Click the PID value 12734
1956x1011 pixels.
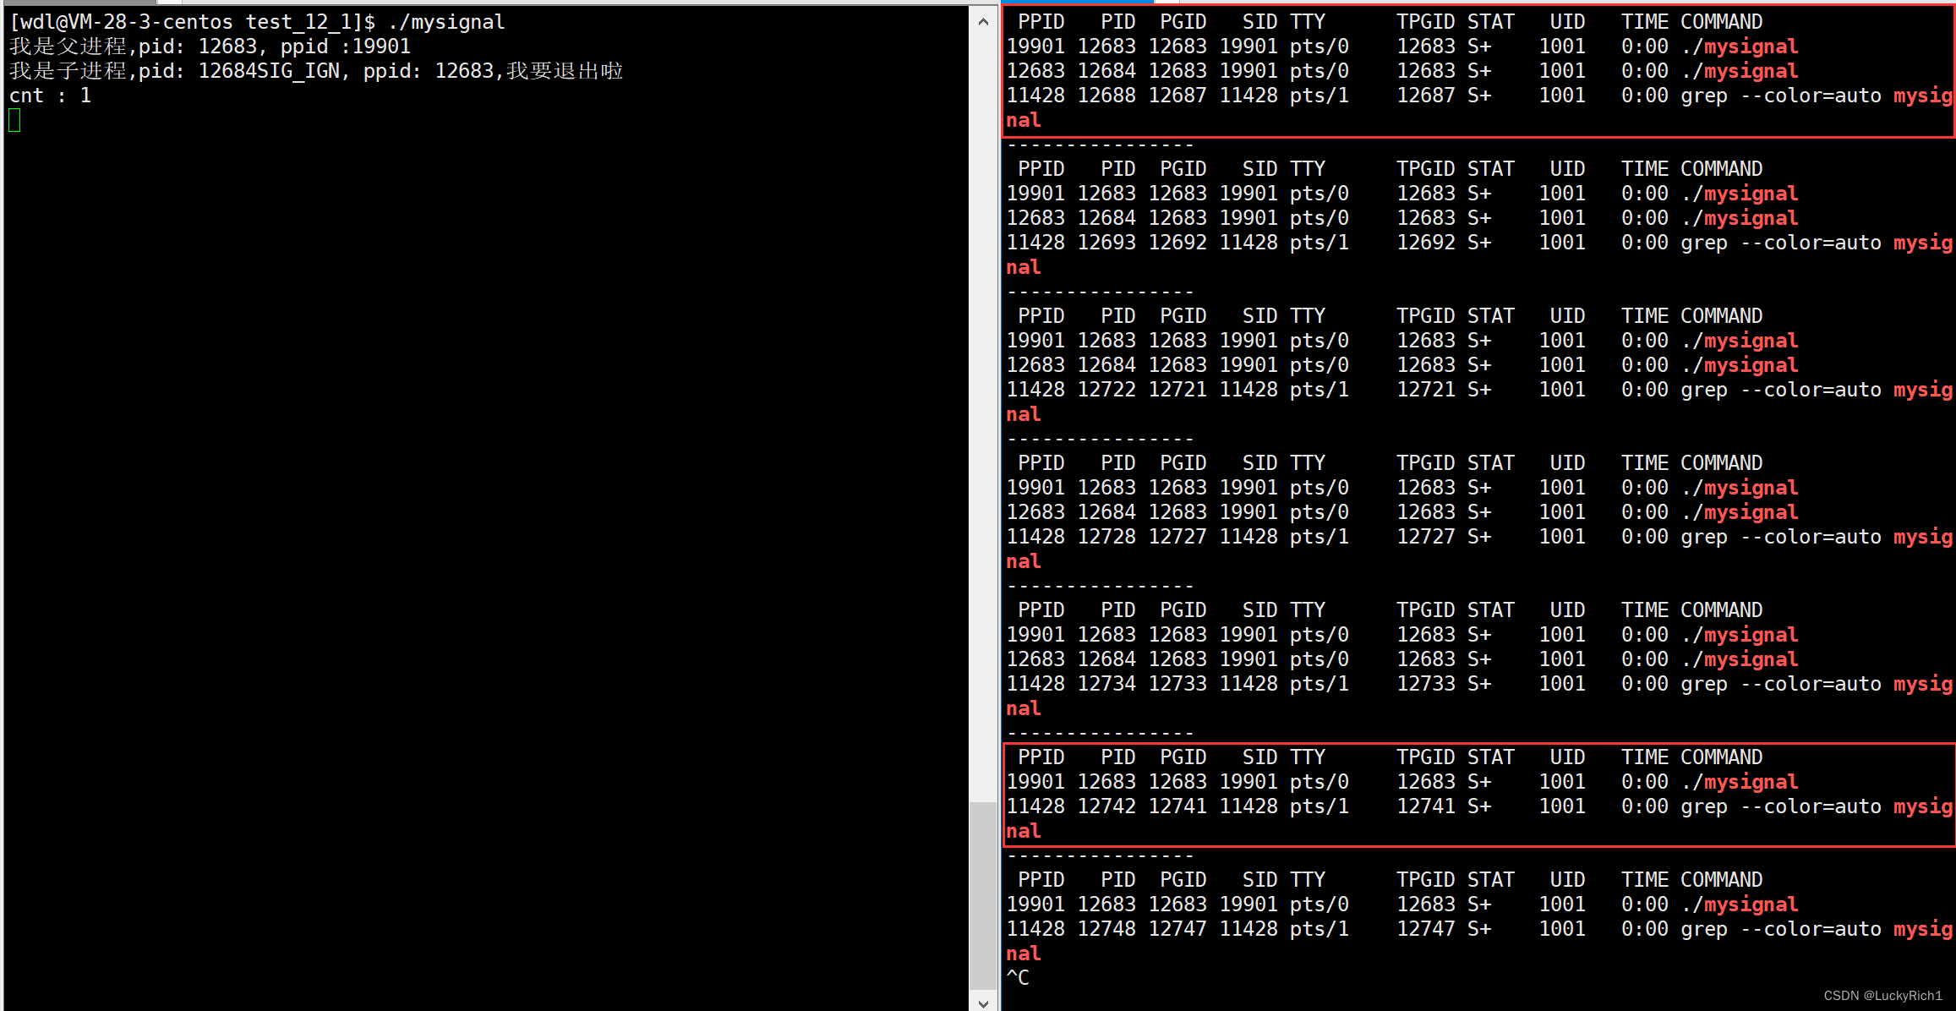[x=1106, y=684]
